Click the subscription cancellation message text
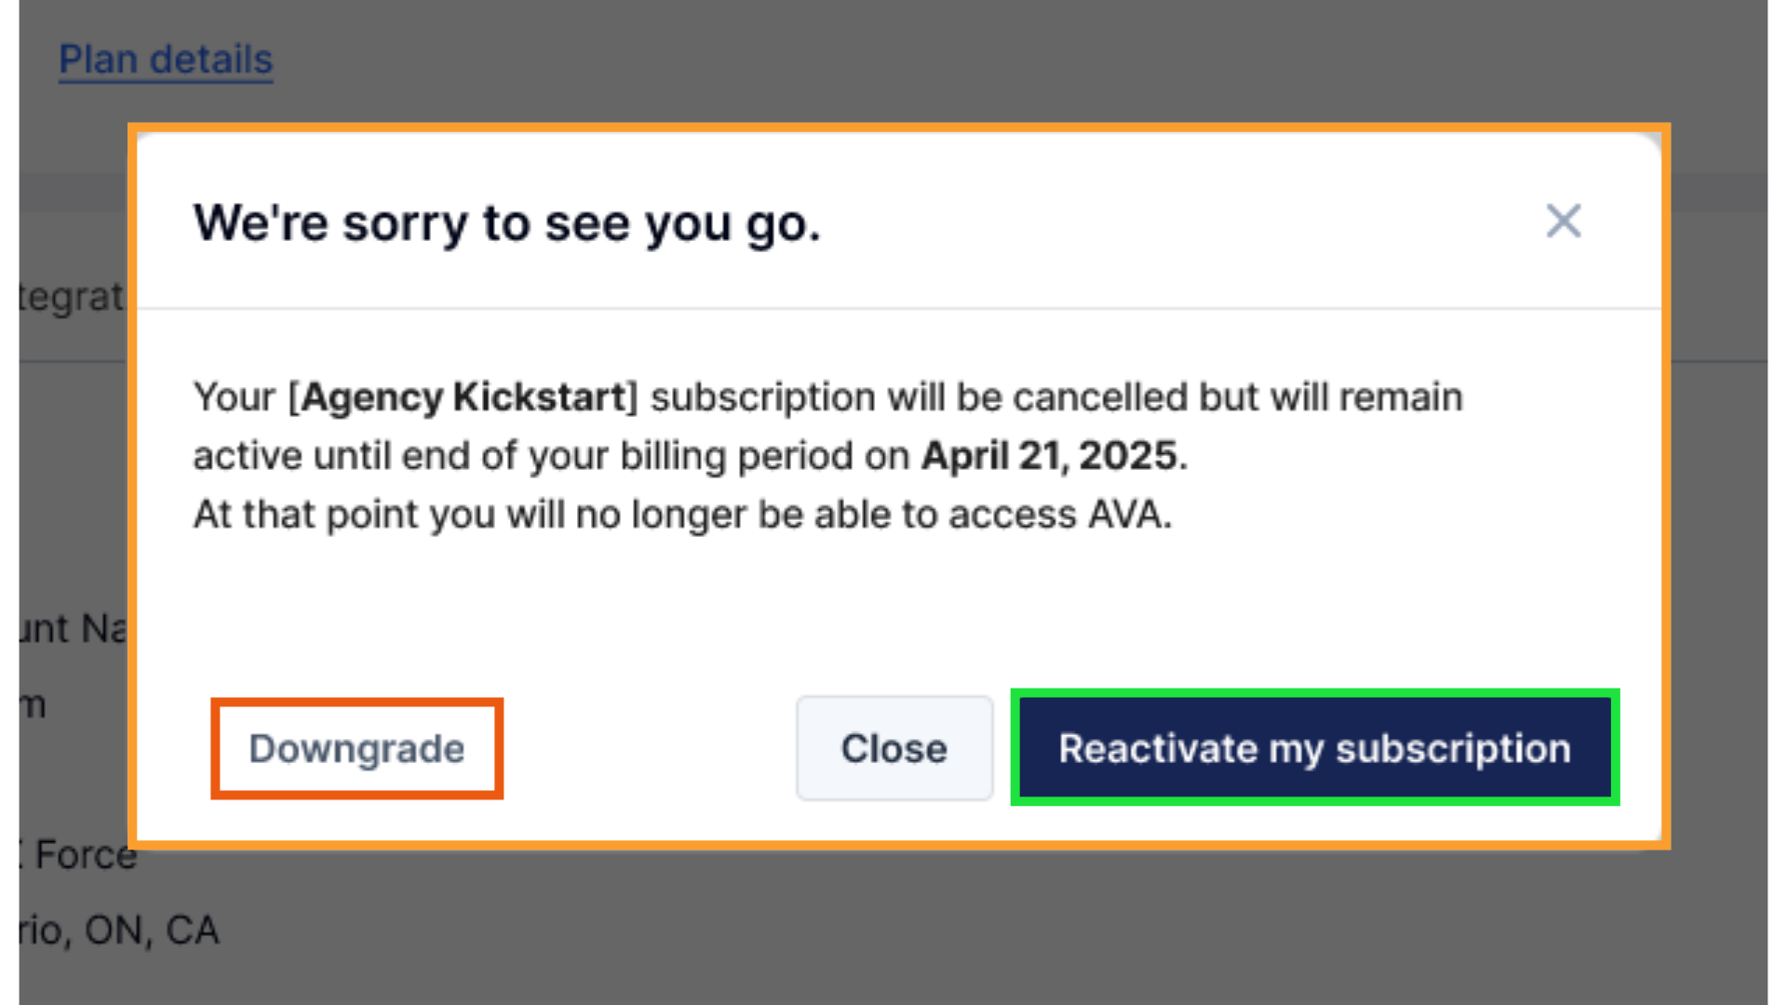The height and width of the screenshot is (1005, 1787). pos(826,455)
